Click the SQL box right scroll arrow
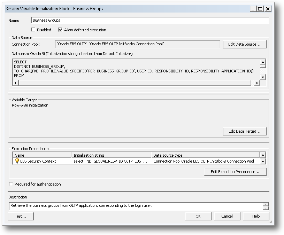284x235 pixels. coord(257,83)
